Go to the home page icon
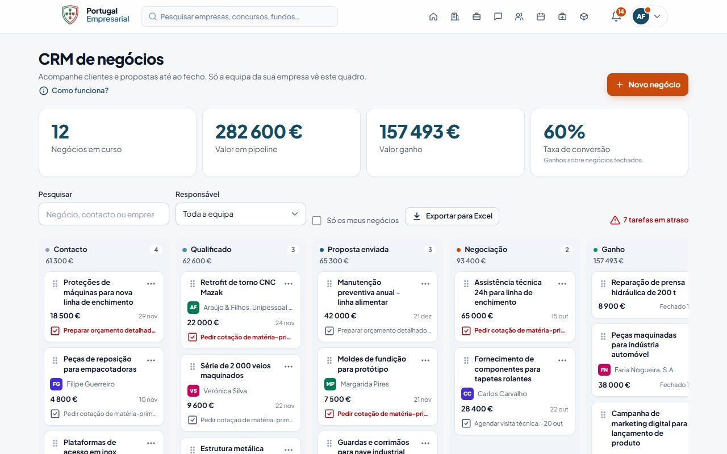Image resolution: width=727 pixels, height=454 pixels. click(433, 16)
